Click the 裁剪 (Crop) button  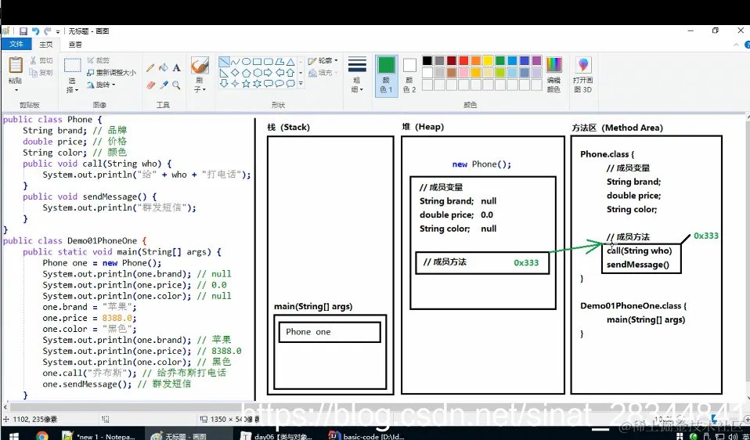point(98,60)
